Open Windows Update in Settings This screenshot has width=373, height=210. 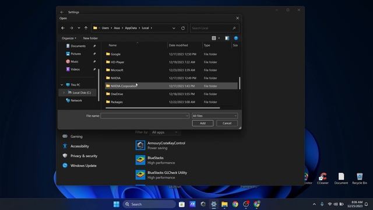83,166
